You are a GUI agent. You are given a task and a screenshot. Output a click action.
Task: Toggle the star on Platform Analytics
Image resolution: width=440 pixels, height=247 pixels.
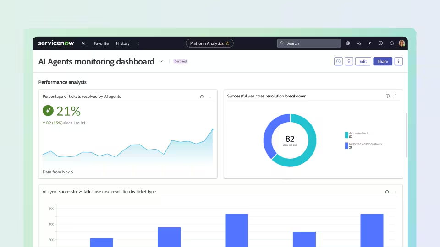pyautogui.click(x=227, y=43)
